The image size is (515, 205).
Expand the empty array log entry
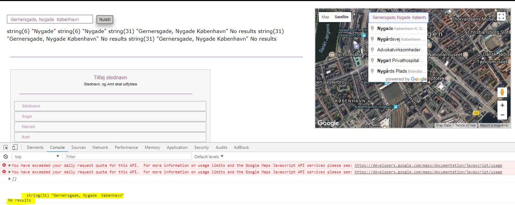pyautogui.click(x=10, y=179)
